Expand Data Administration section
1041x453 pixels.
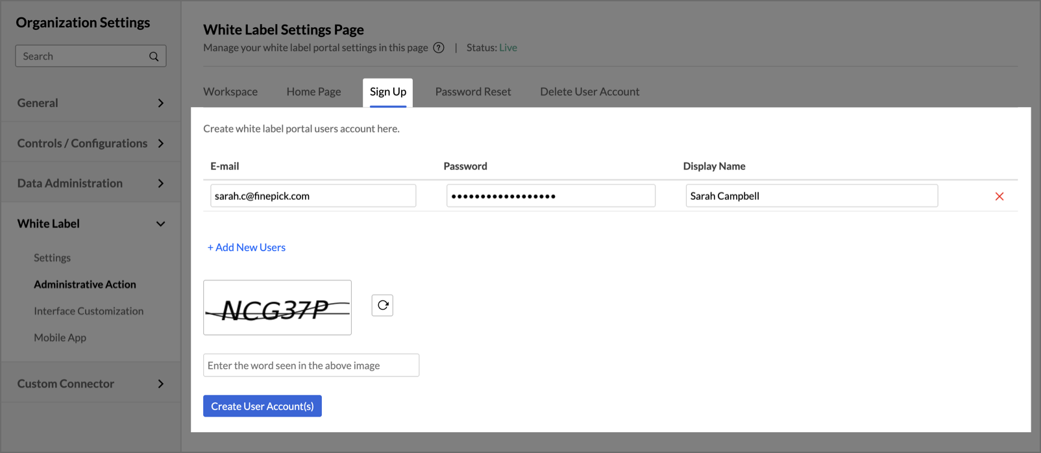click(91, 183)
